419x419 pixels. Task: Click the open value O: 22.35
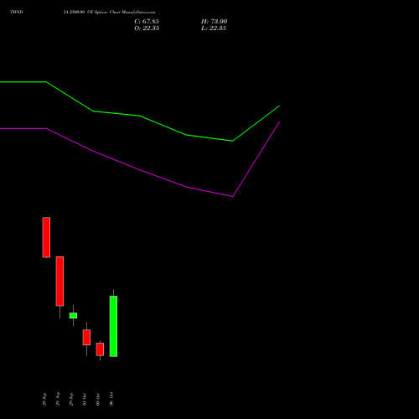147,28
